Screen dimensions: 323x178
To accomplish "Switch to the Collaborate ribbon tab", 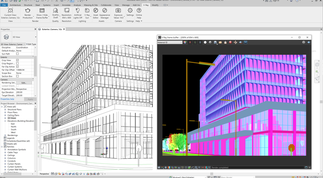I will click(106, 5).
